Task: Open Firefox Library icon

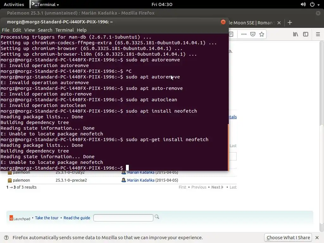Action: (296, 34)
